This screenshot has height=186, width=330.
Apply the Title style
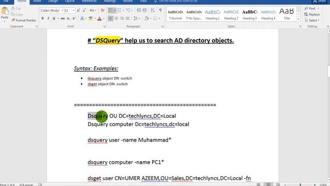[x=287, y=14]
